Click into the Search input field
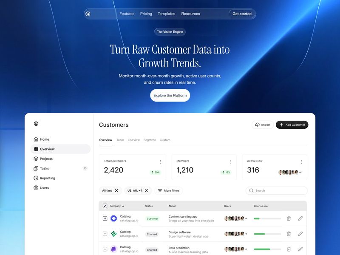Screen dimensions: 340x255 [277, 190]
